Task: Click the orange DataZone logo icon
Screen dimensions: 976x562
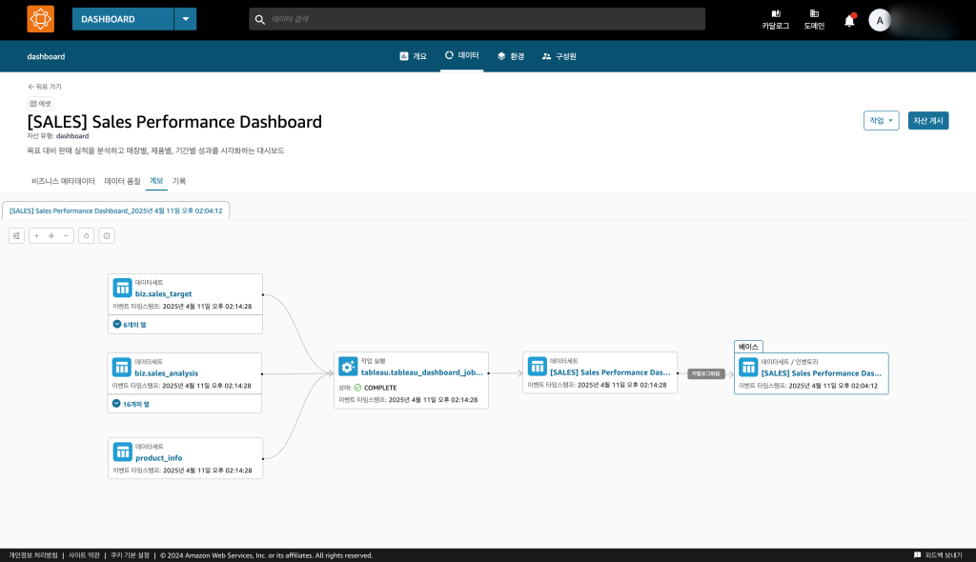Action: point(40,19)
